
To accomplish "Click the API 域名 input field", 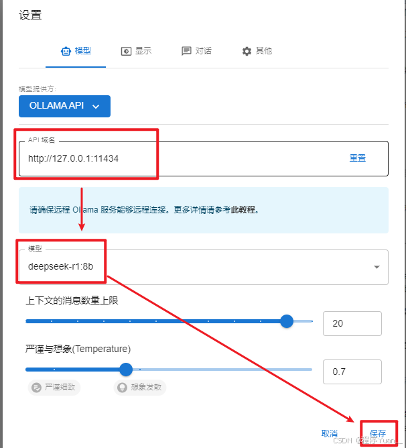I will (204, 158).
